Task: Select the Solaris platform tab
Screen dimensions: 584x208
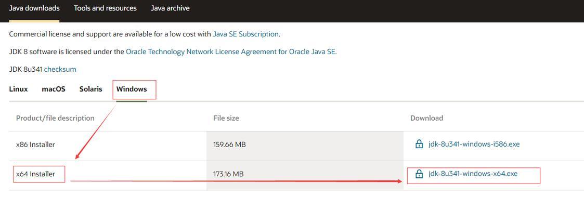Action: (91, 89)
